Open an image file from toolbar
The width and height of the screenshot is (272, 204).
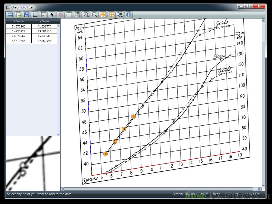pyautogui.click(x=10, y=15)
